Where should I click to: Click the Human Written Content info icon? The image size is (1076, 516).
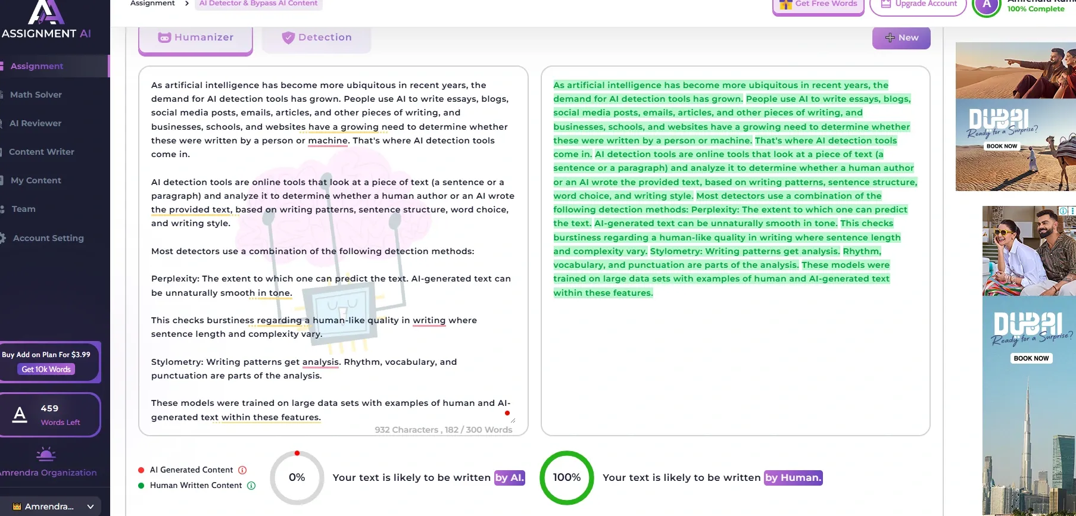pos(251,486)
